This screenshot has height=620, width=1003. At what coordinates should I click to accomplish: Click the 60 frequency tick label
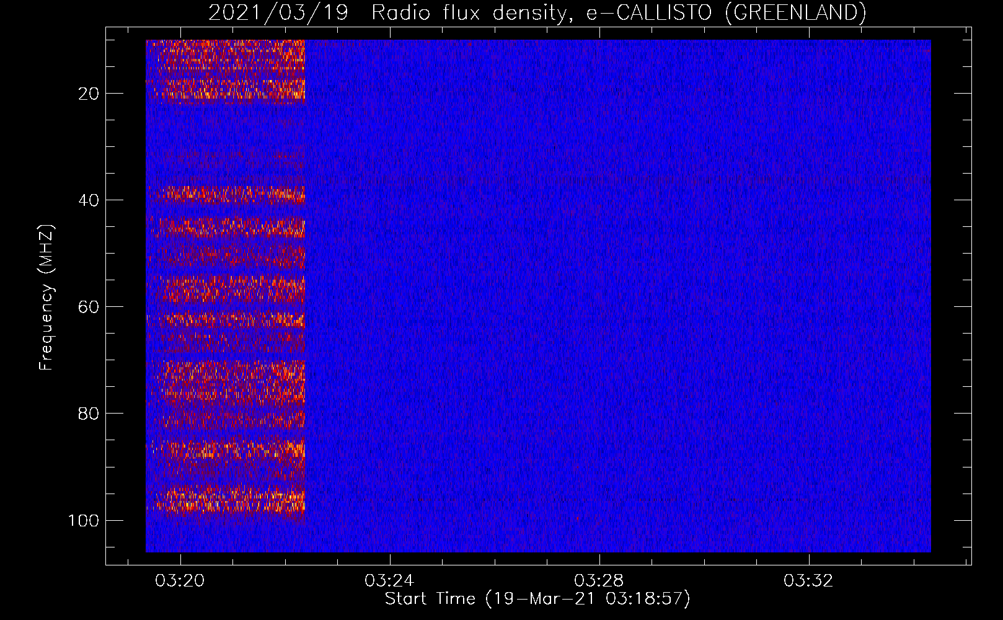click(89, 307)
